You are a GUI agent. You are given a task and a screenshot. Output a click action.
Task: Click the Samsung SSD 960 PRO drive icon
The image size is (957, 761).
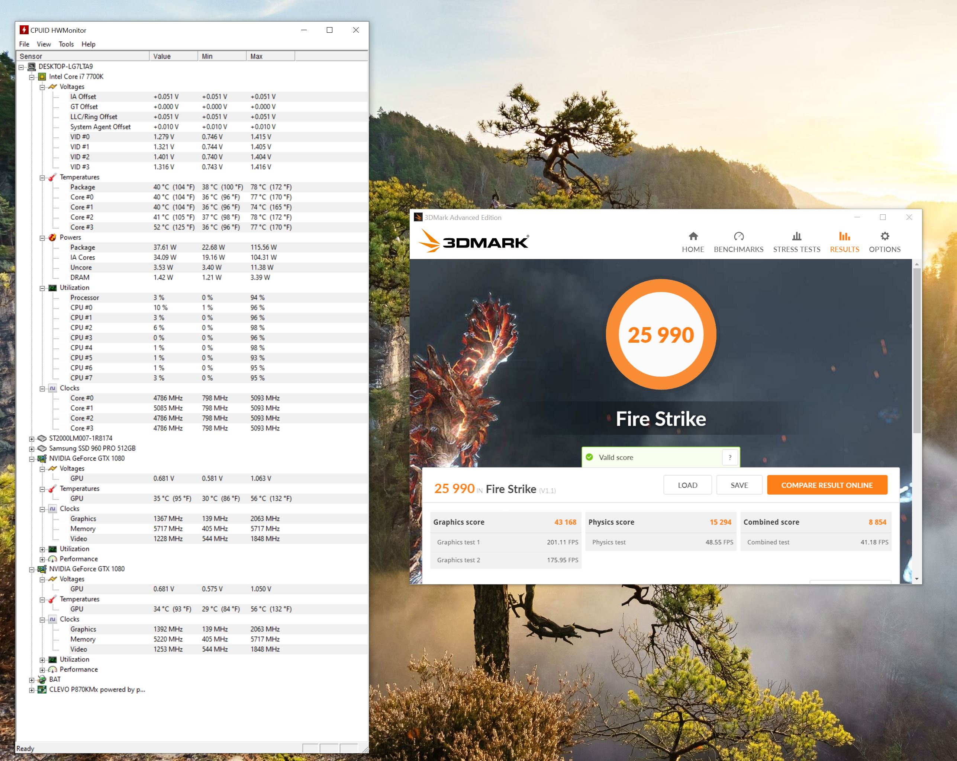pos(42,448)
